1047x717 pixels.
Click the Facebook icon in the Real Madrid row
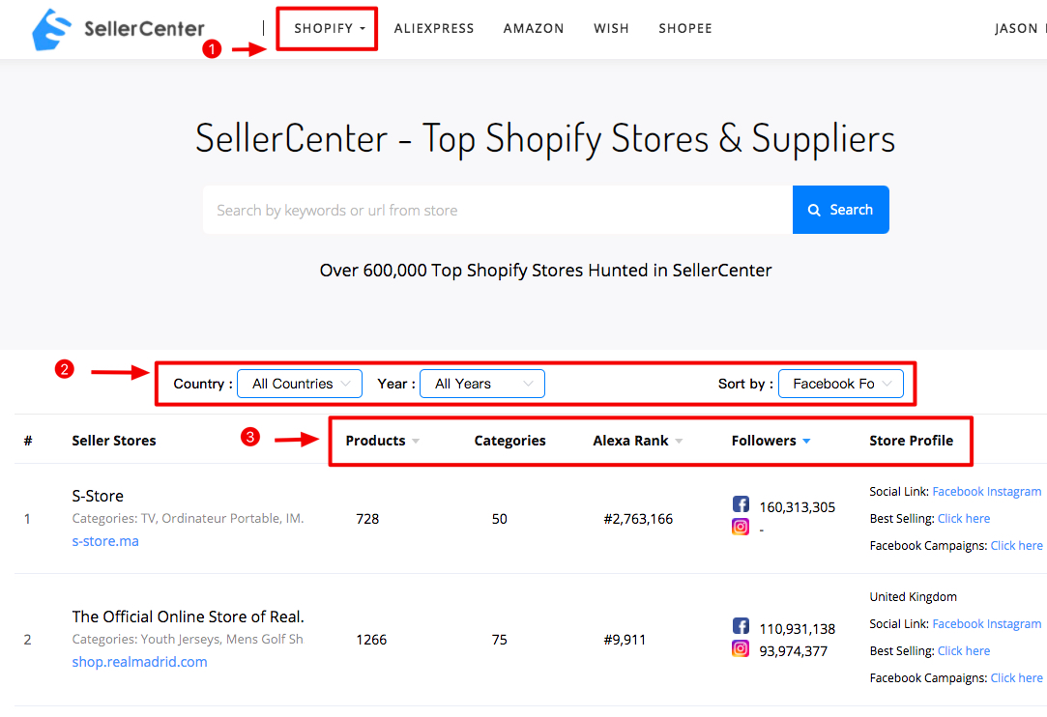click(x=741, y=627)
